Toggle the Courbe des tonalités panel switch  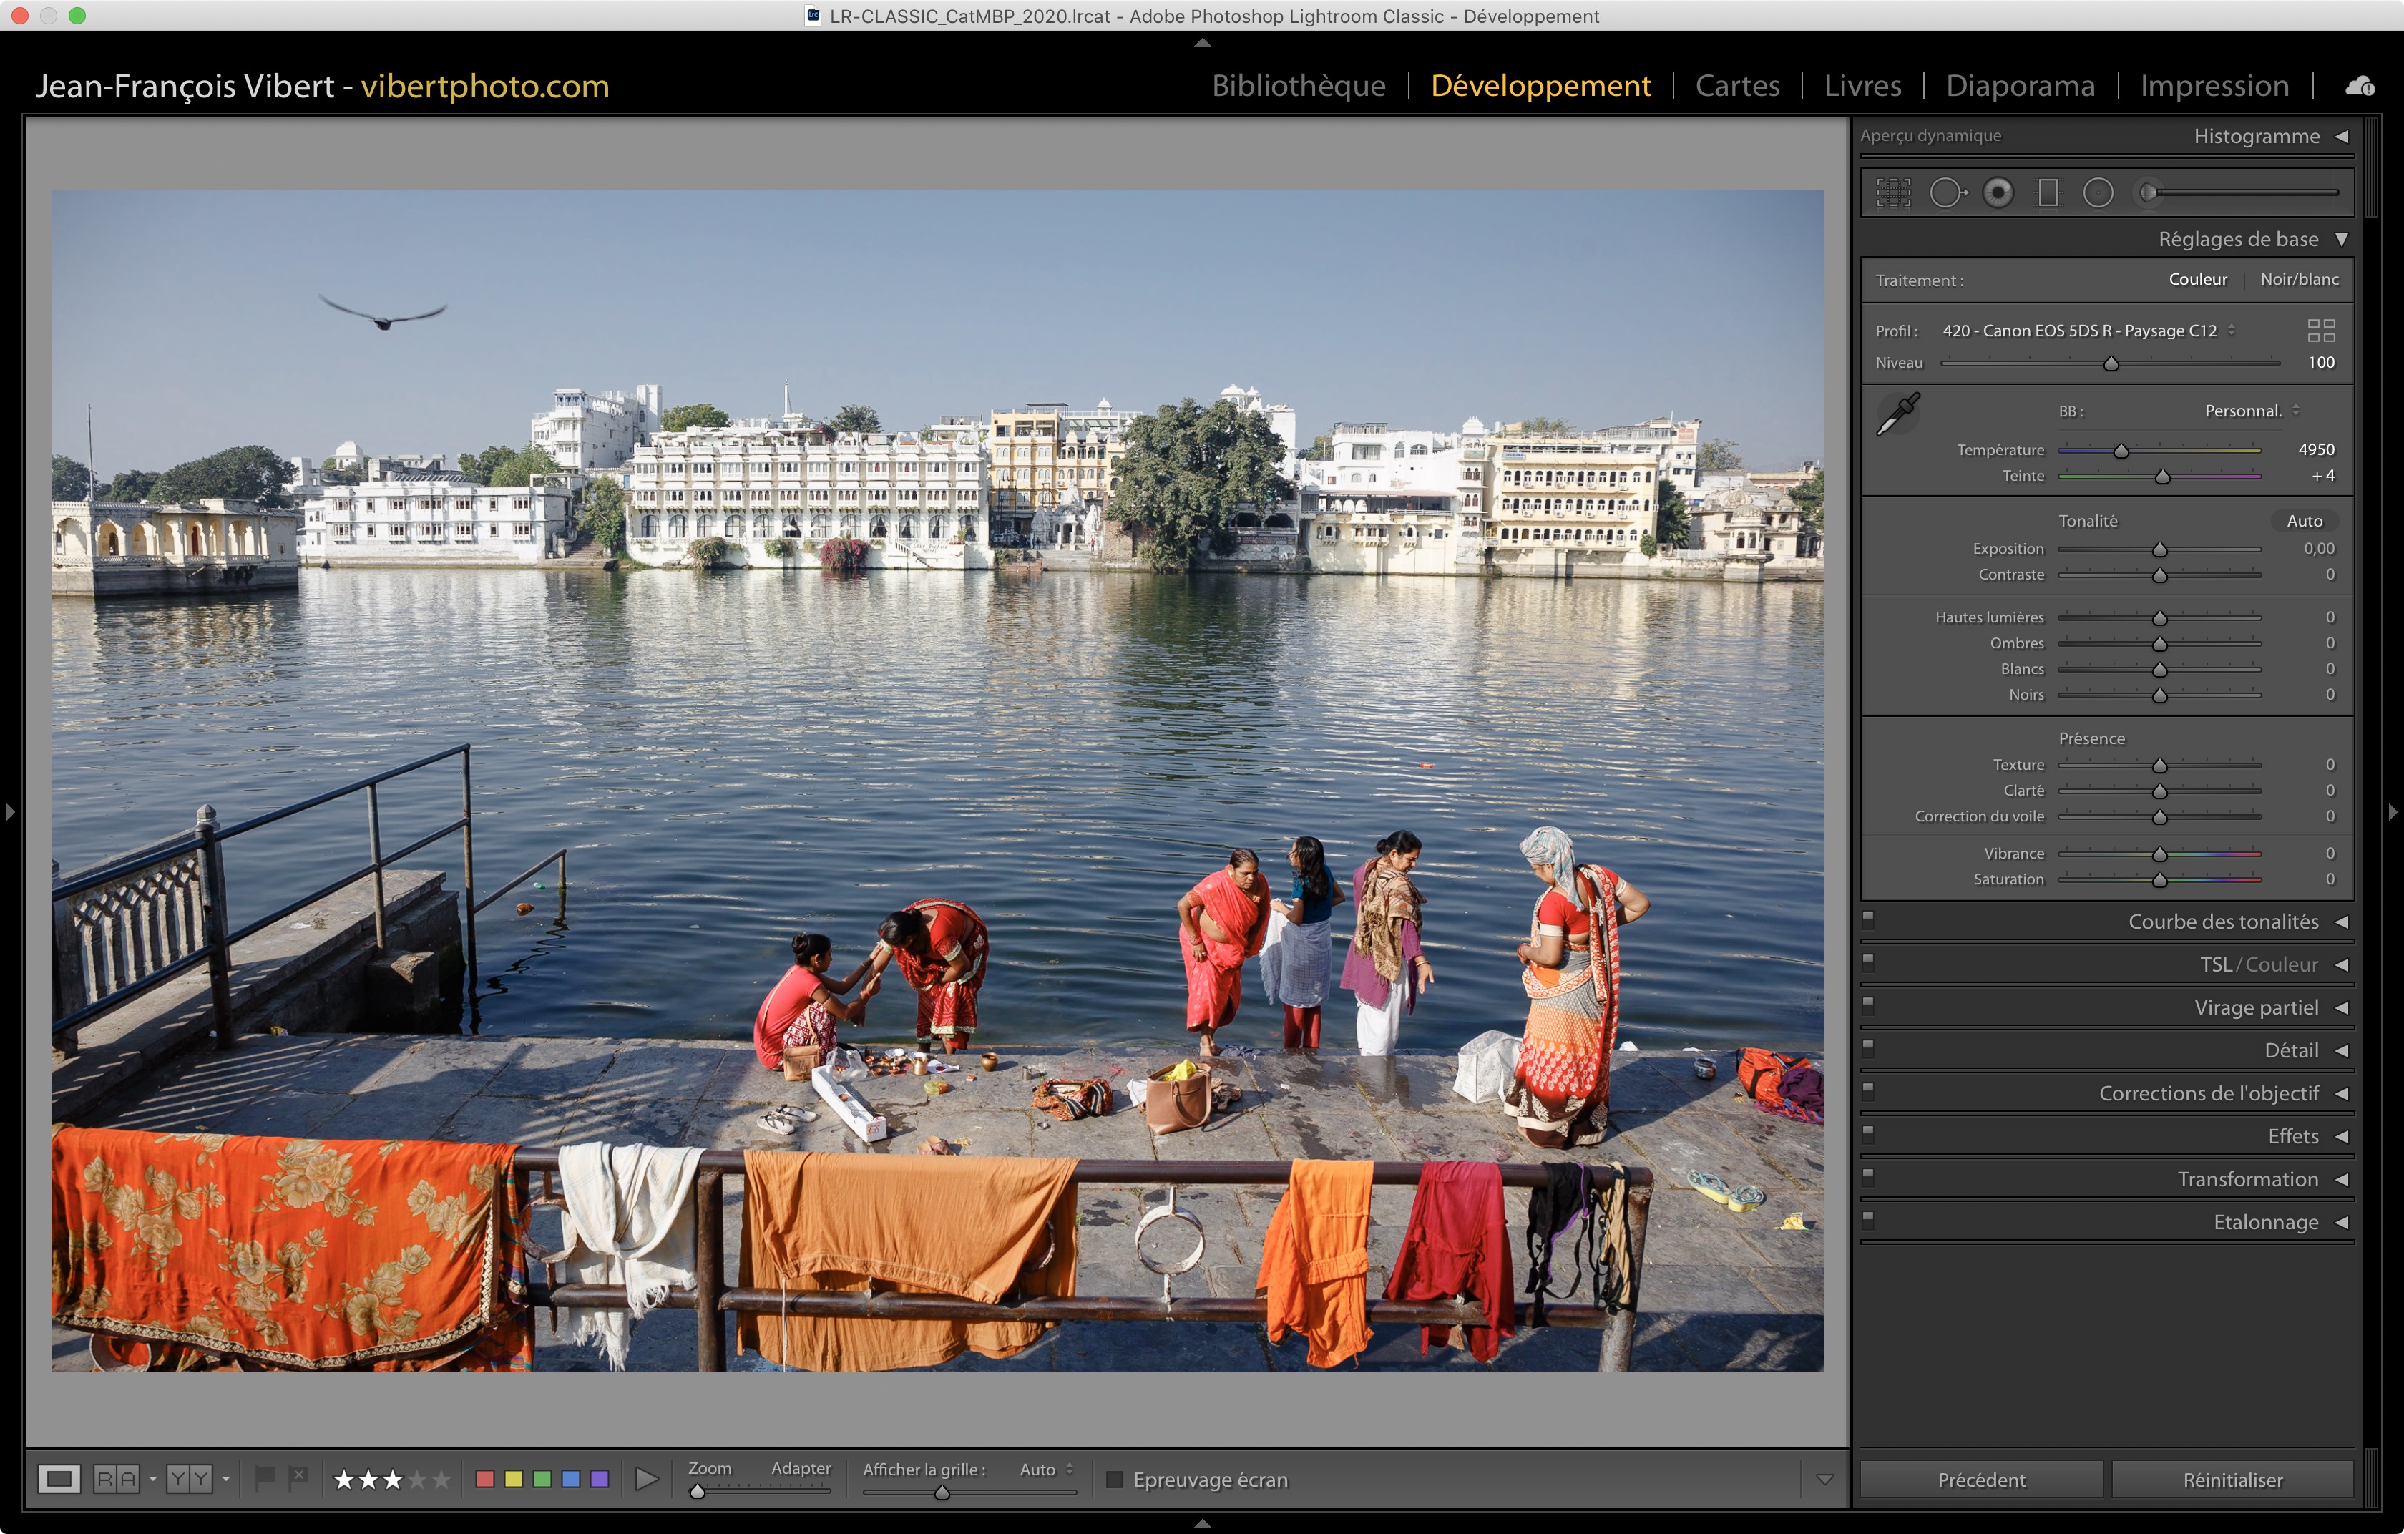tap(1868, 919)
